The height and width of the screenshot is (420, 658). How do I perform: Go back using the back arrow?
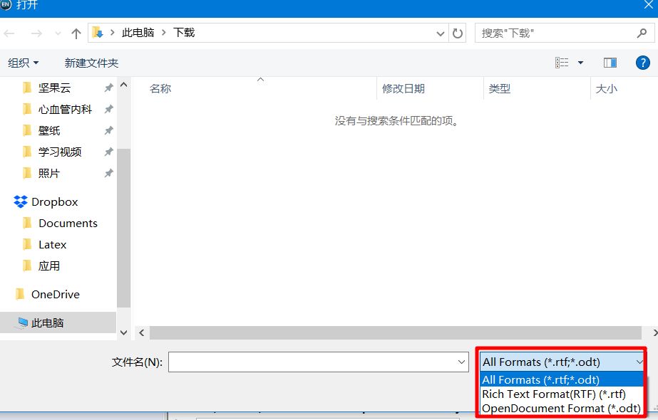tap(9, 33)
